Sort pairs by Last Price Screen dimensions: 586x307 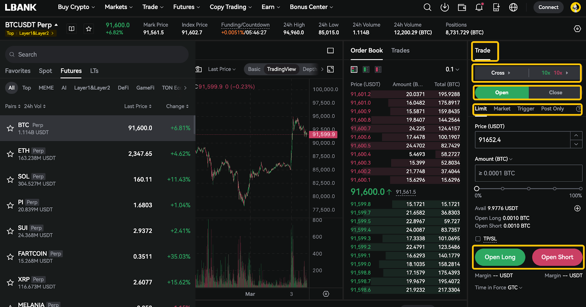[138, 106]
